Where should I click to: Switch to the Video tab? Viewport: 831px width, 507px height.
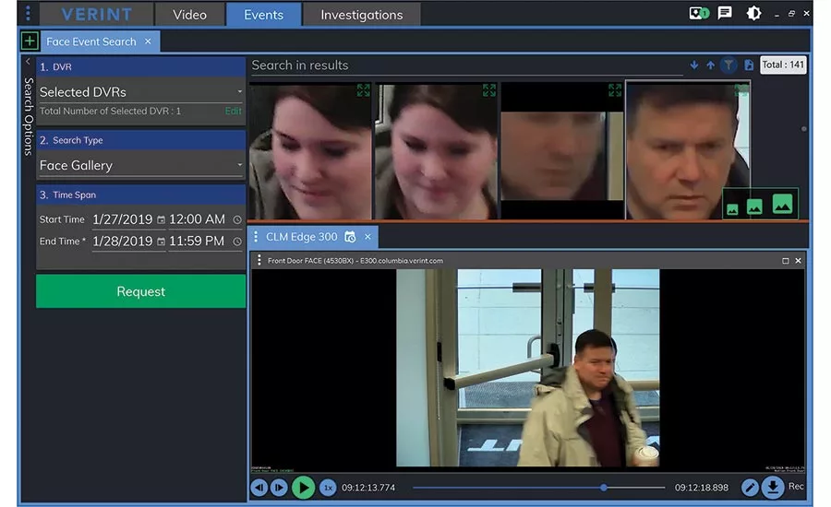[189, 15]
